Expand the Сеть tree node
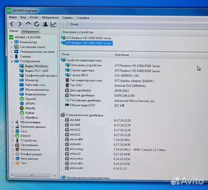Image resolution: width=208 pixels, height=190 pixels. tap(13, 131)
